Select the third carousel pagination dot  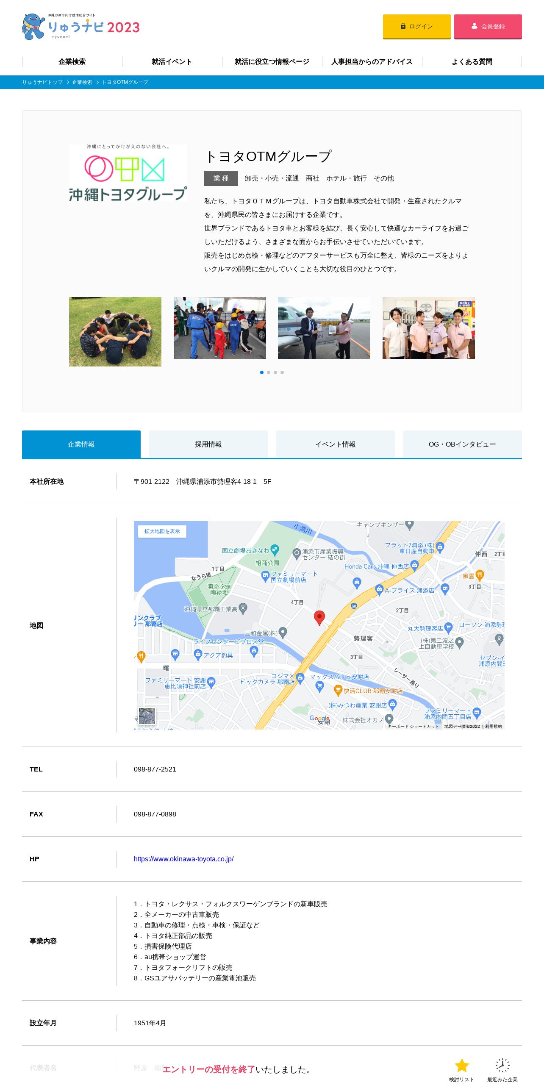[275, 372]
